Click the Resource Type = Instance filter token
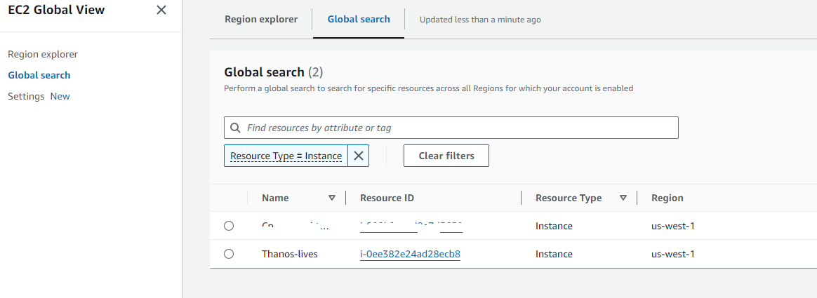 pyautogui.click(x=286, y=156)
